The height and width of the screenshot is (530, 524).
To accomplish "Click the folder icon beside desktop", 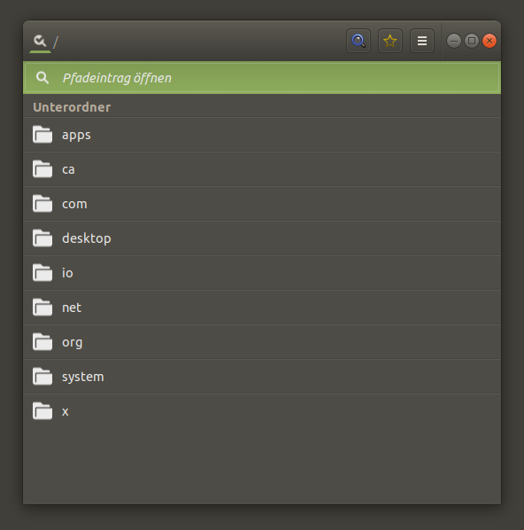I will [x=42, y=238].
